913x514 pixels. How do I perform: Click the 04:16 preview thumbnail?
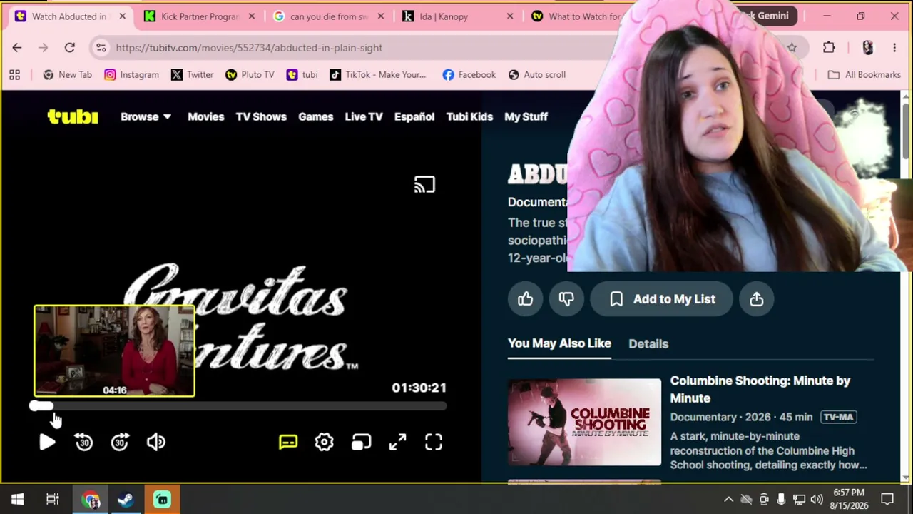(x=114, y=351)
